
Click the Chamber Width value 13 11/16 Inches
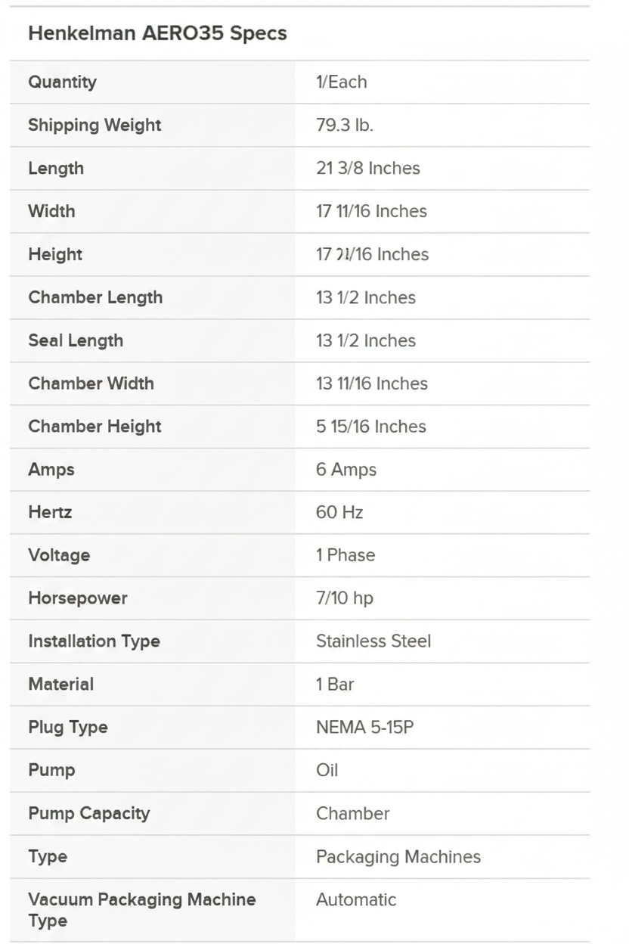point(372,383)
